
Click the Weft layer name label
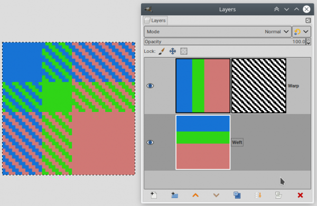pos(237,142)
